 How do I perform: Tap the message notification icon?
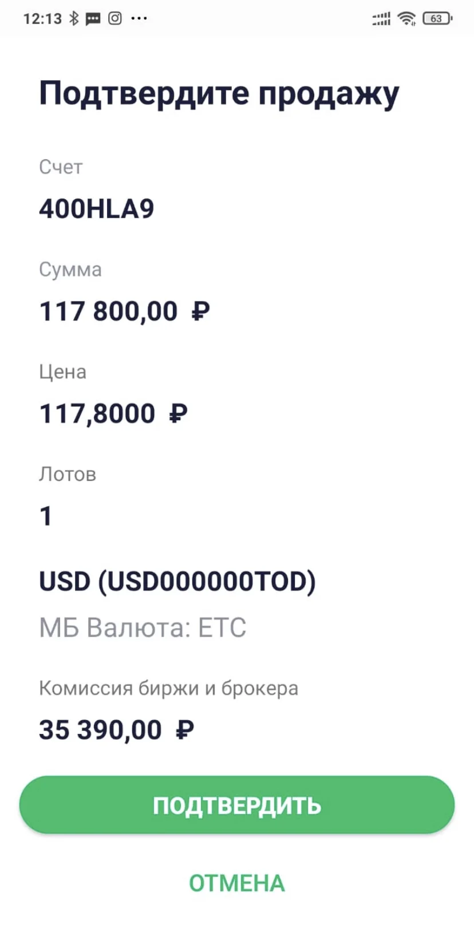[x=93, y=19]
